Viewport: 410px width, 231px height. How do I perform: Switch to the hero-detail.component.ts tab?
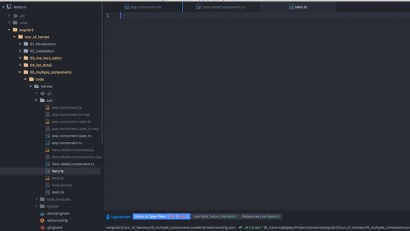tap(221, 7)
